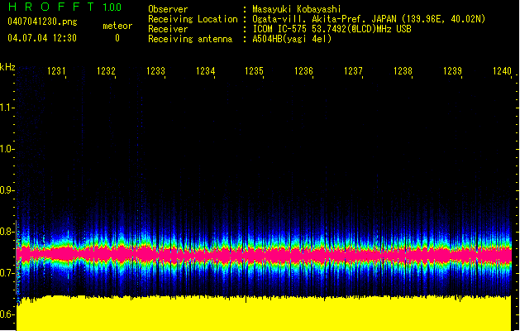The width and height of the screenshot is (520, 331).
Task: Click the 0.8 kHz axis label
Action: click(7, 232)
